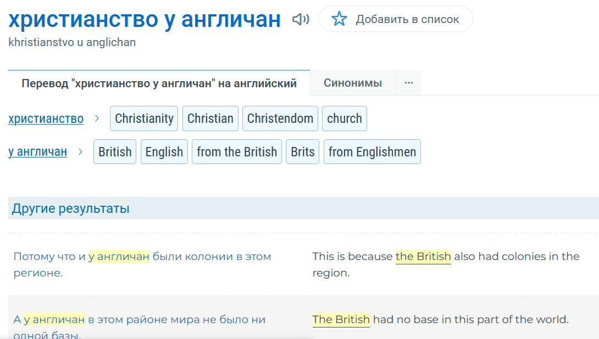
Task: Follow the христианство word link
Action: [x=46, y=118]
